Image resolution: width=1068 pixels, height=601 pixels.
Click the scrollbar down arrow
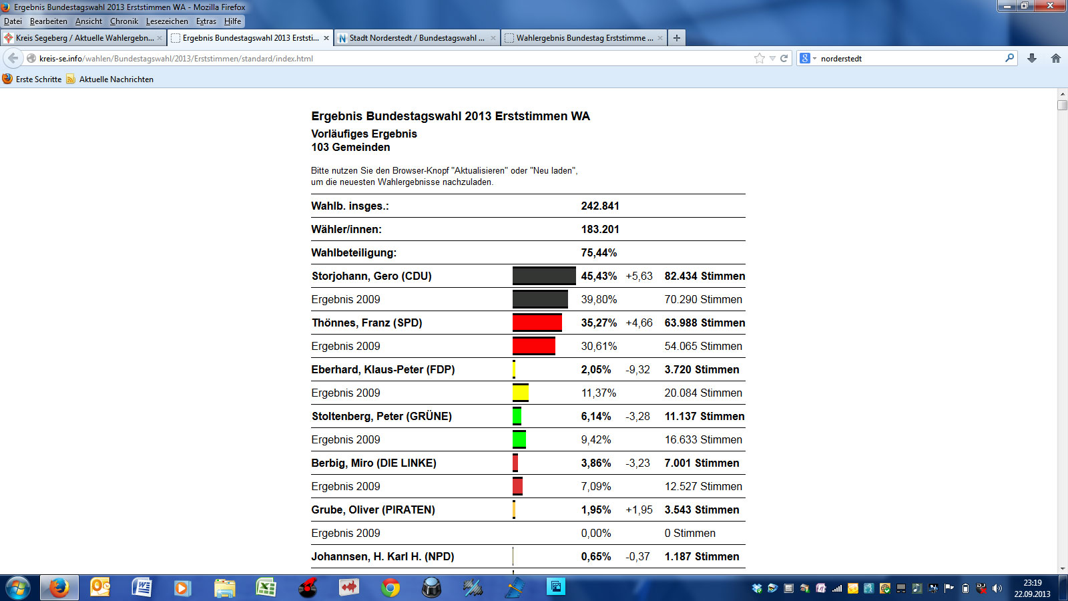coord(1062,569)
